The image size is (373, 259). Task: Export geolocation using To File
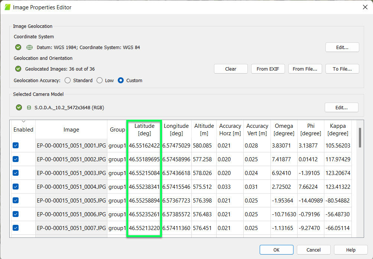click(x=342, y=68)
